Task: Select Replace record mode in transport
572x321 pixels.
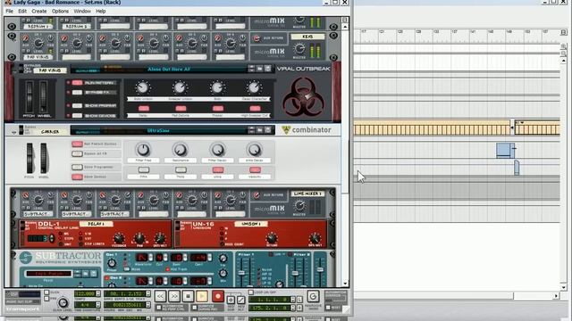Action: point(240,300)
